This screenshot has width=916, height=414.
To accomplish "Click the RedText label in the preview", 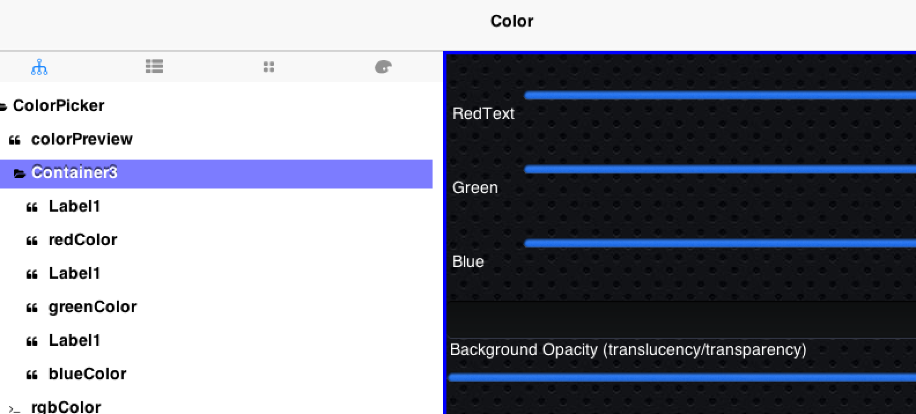I will 483,114.
